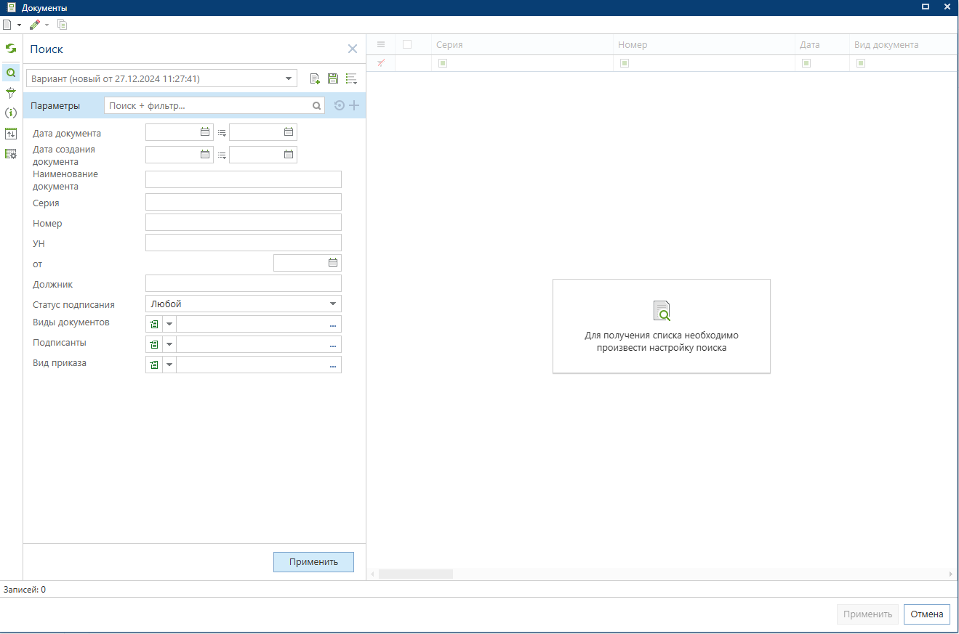The image size is (959, 634).
Task: Click the clear filter icon in grid filter row
Action: (x=380, y=63)
